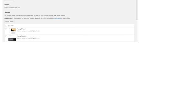Click 'You have version 2.1 installed' text
The height and width of the screenshot is (96, 171).
click(24, 31)
